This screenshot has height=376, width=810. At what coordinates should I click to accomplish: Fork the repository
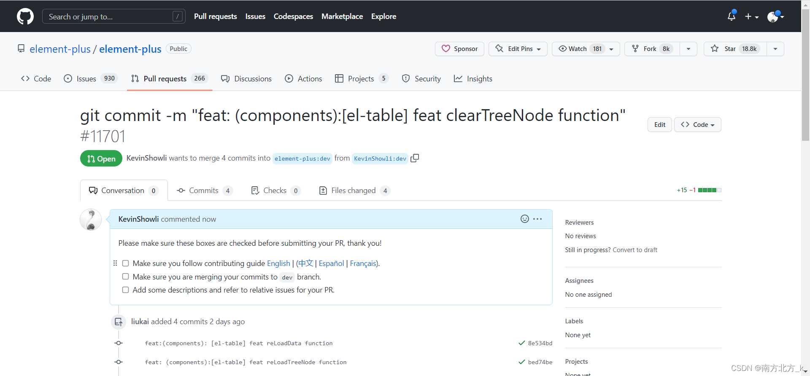tap(652, 49)
